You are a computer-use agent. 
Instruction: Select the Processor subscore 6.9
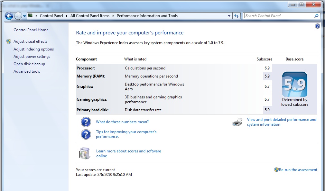[267, 68]
